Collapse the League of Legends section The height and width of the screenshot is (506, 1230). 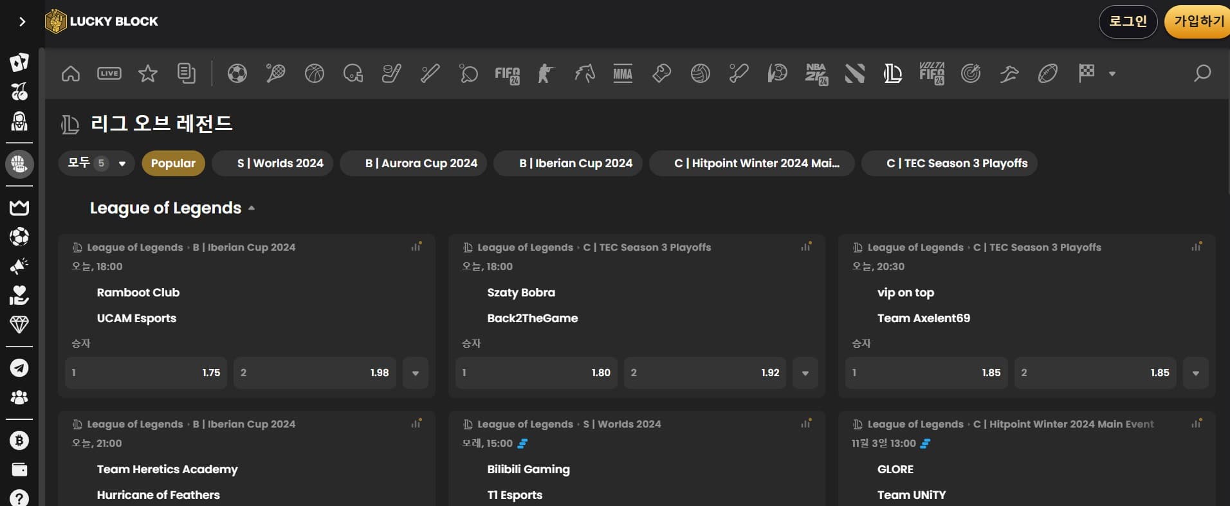point(252,208)
